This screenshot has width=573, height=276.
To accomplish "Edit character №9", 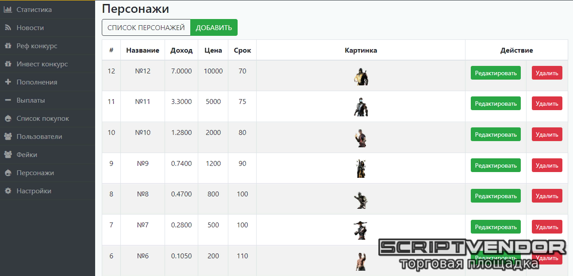I will point(496,165).
